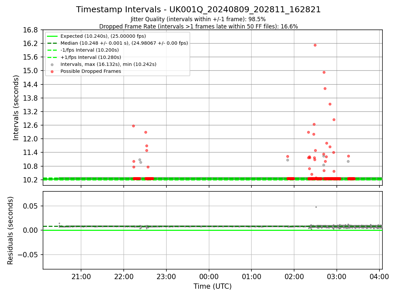Click the 02:00 time tick label
The image size is (397, 298).
click(x=294, y=276)
